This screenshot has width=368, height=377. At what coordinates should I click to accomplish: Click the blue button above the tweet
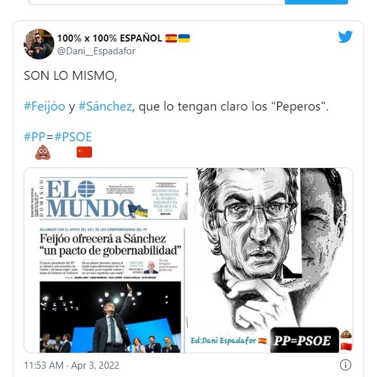(x=316, y=2)
